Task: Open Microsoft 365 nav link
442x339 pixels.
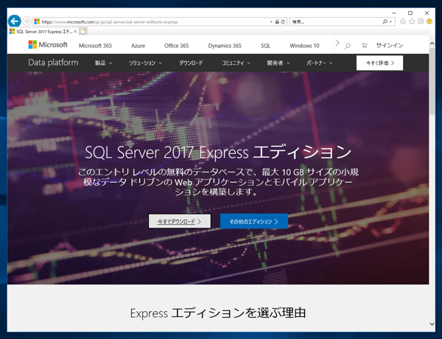Action: click(x=95, y=46)
